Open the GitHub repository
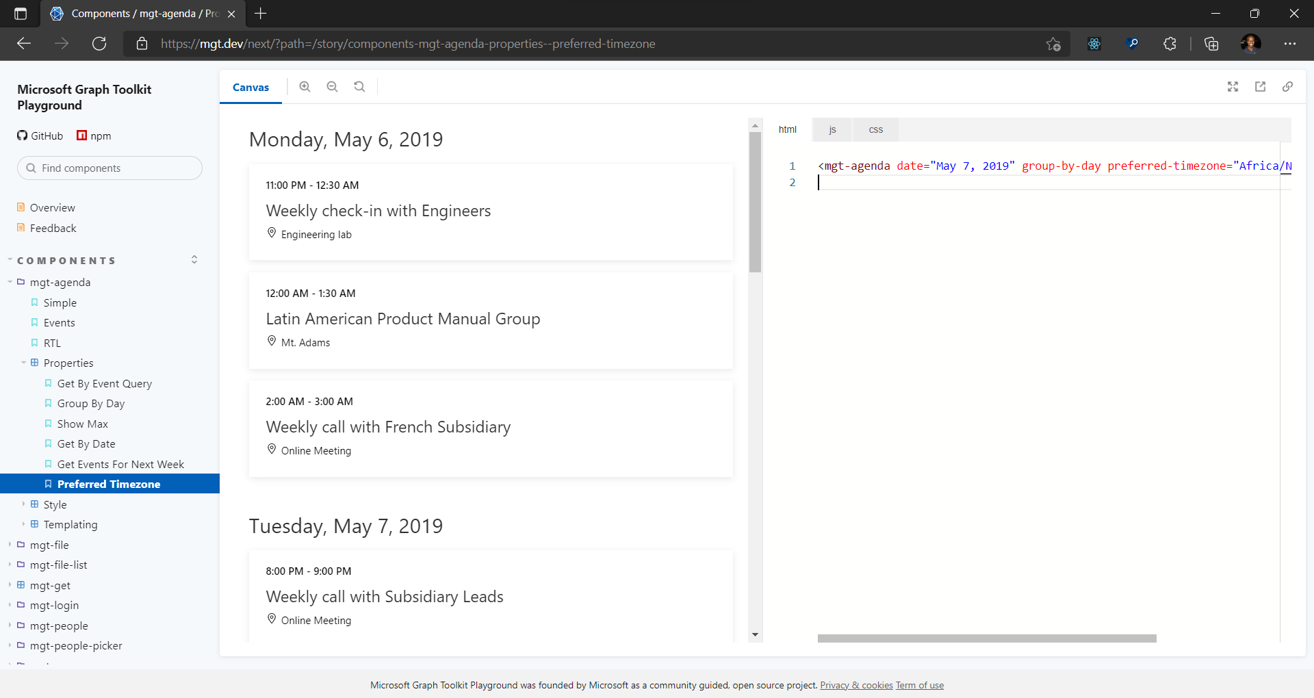 40,135
